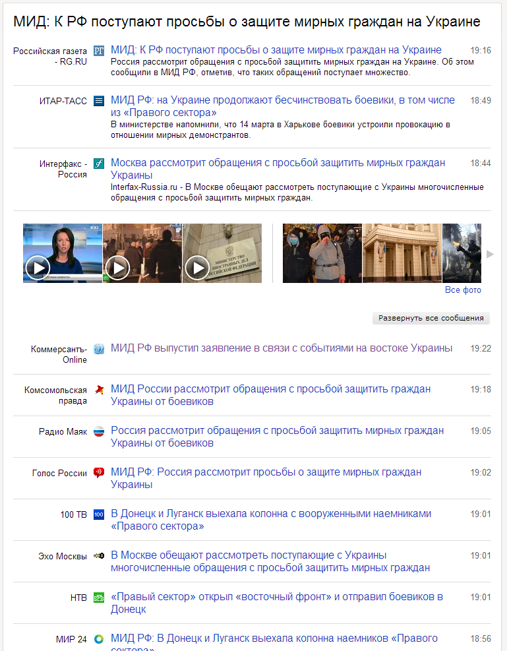Click timestamp 18:49 of ИТАР-ТАСС story
This screenshot has width=507, height=651.
pyautogui.click(x=481, y=100)
